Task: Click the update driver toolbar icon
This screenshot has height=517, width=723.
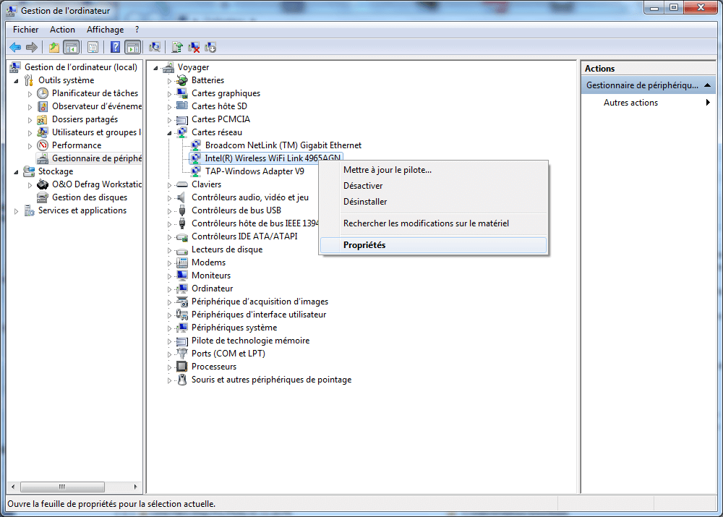Action: pyautogui.click(x=177, y=47)
